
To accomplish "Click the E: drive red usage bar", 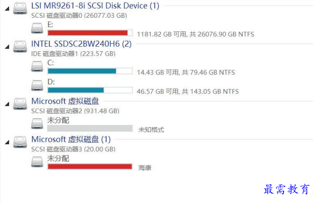I will click(90, 33).
